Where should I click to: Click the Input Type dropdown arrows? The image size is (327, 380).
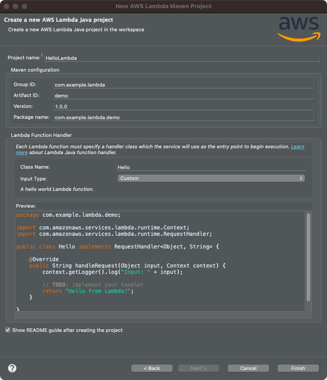coord(301,178)
